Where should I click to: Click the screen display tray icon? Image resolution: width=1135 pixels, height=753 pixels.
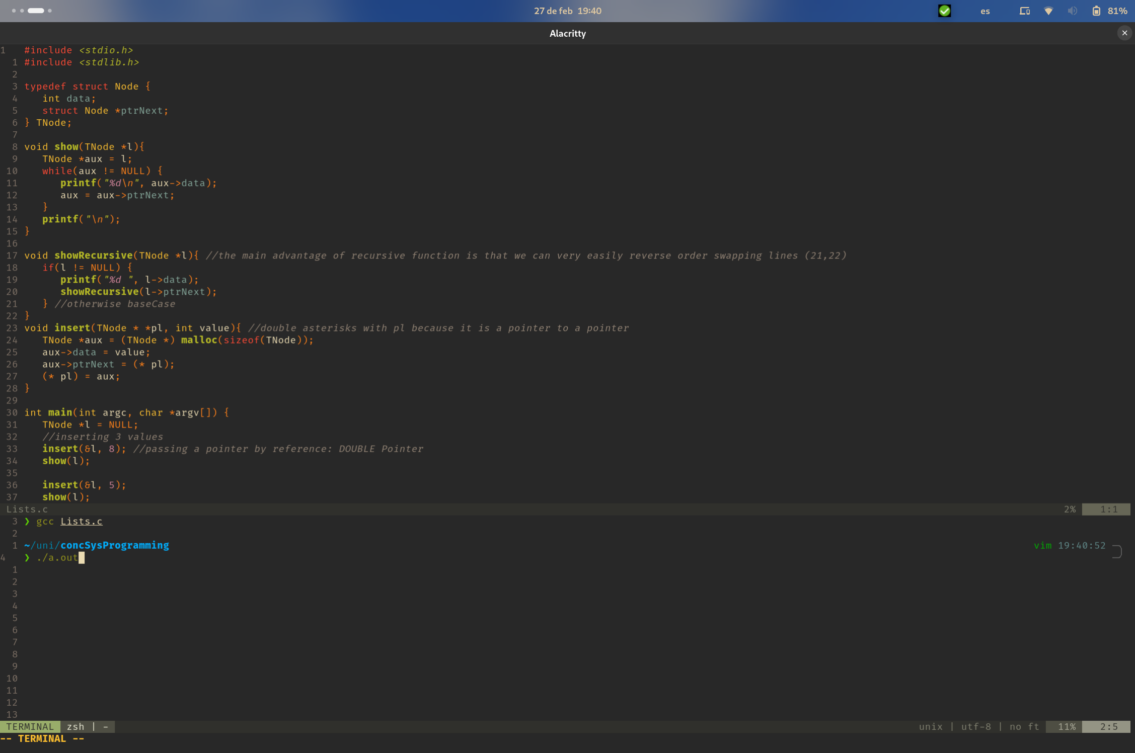pyautogui.click(x=1024, y=11)
